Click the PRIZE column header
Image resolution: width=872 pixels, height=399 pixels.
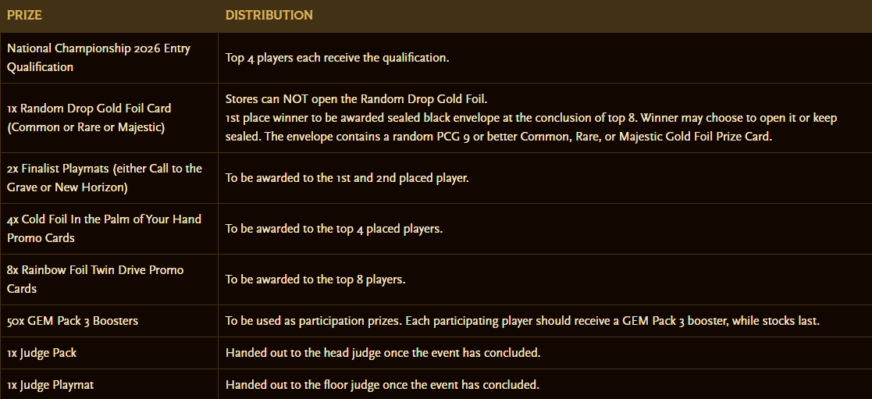pyautogui.click(x=24, y=16)
